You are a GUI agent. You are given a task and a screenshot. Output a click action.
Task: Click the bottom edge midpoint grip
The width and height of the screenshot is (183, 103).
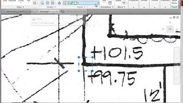pyautogui.click(x=85, y=71)
